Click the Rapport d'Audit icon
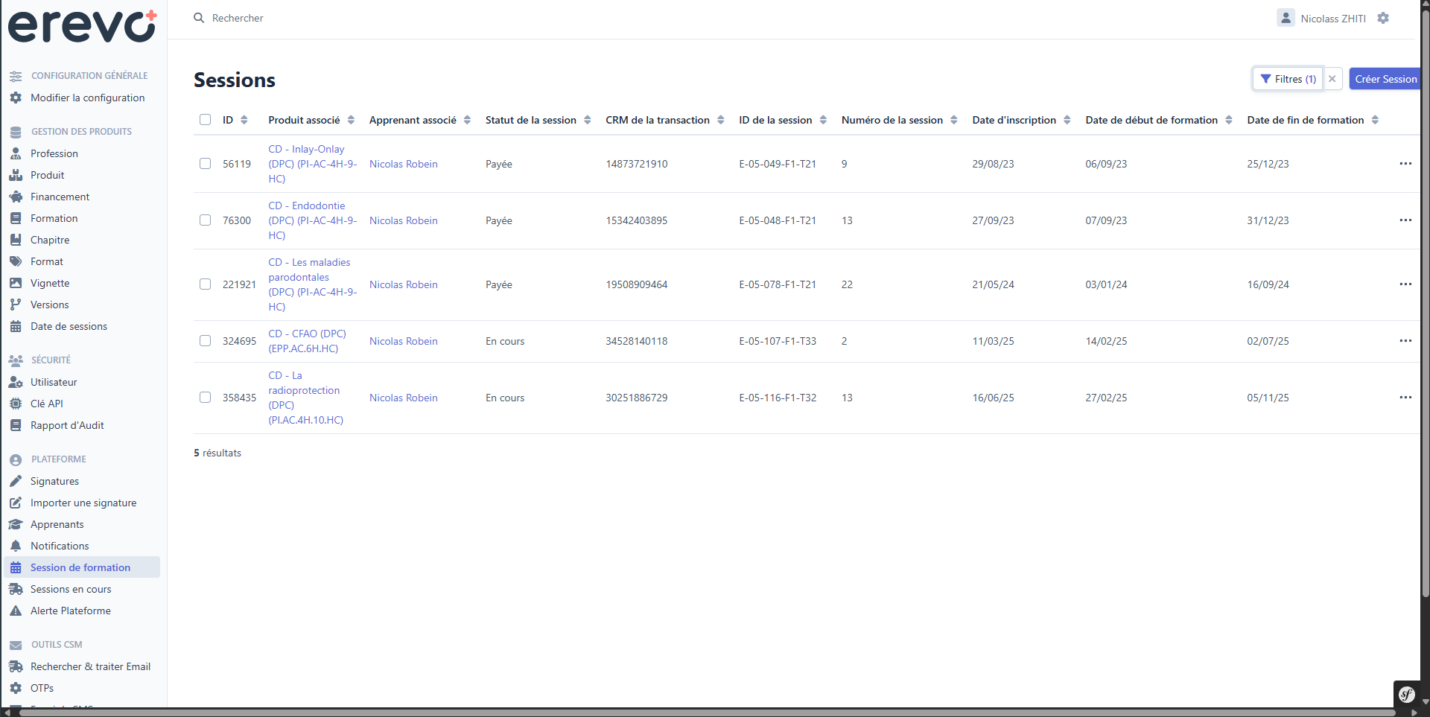Screen dimensions: 1430x717 pyautogui.click(x=16, y=425)
